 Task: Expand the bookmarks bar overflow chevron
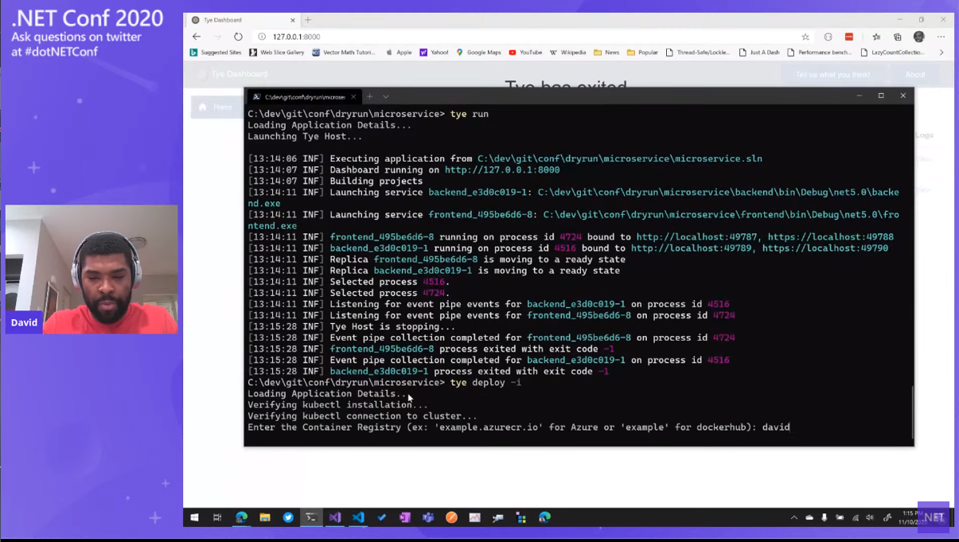pyautogui.click(x=941, y=53)
